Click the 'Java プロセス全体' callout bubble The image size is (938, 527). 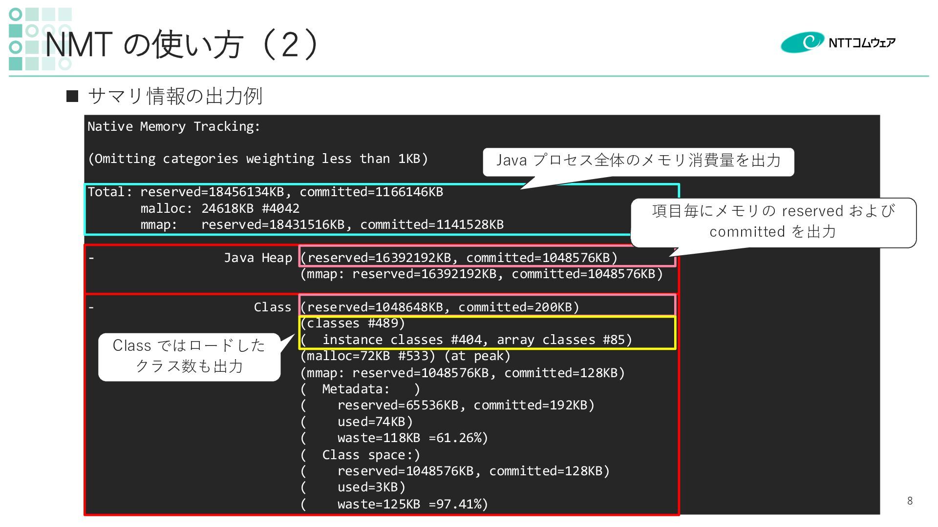(x=638, y=161)
